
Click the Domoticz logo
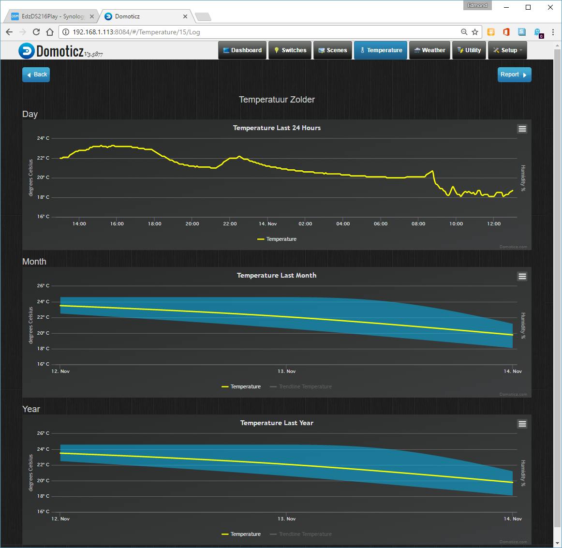click(61, 51)
